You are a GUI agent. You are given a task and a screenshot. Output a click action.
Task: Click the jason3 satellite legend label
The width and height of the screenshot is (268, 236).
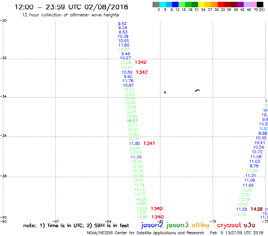177,225
